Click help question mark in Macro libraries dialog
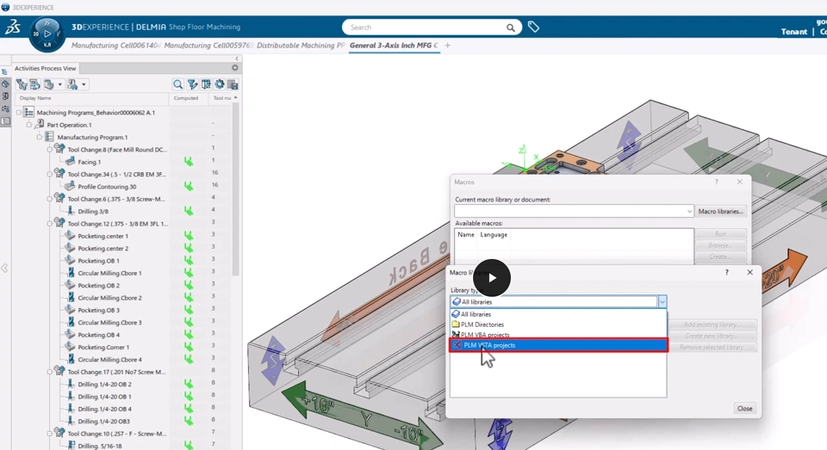Image resolution: width=827 pixels, height=450 pixels. 727,273
